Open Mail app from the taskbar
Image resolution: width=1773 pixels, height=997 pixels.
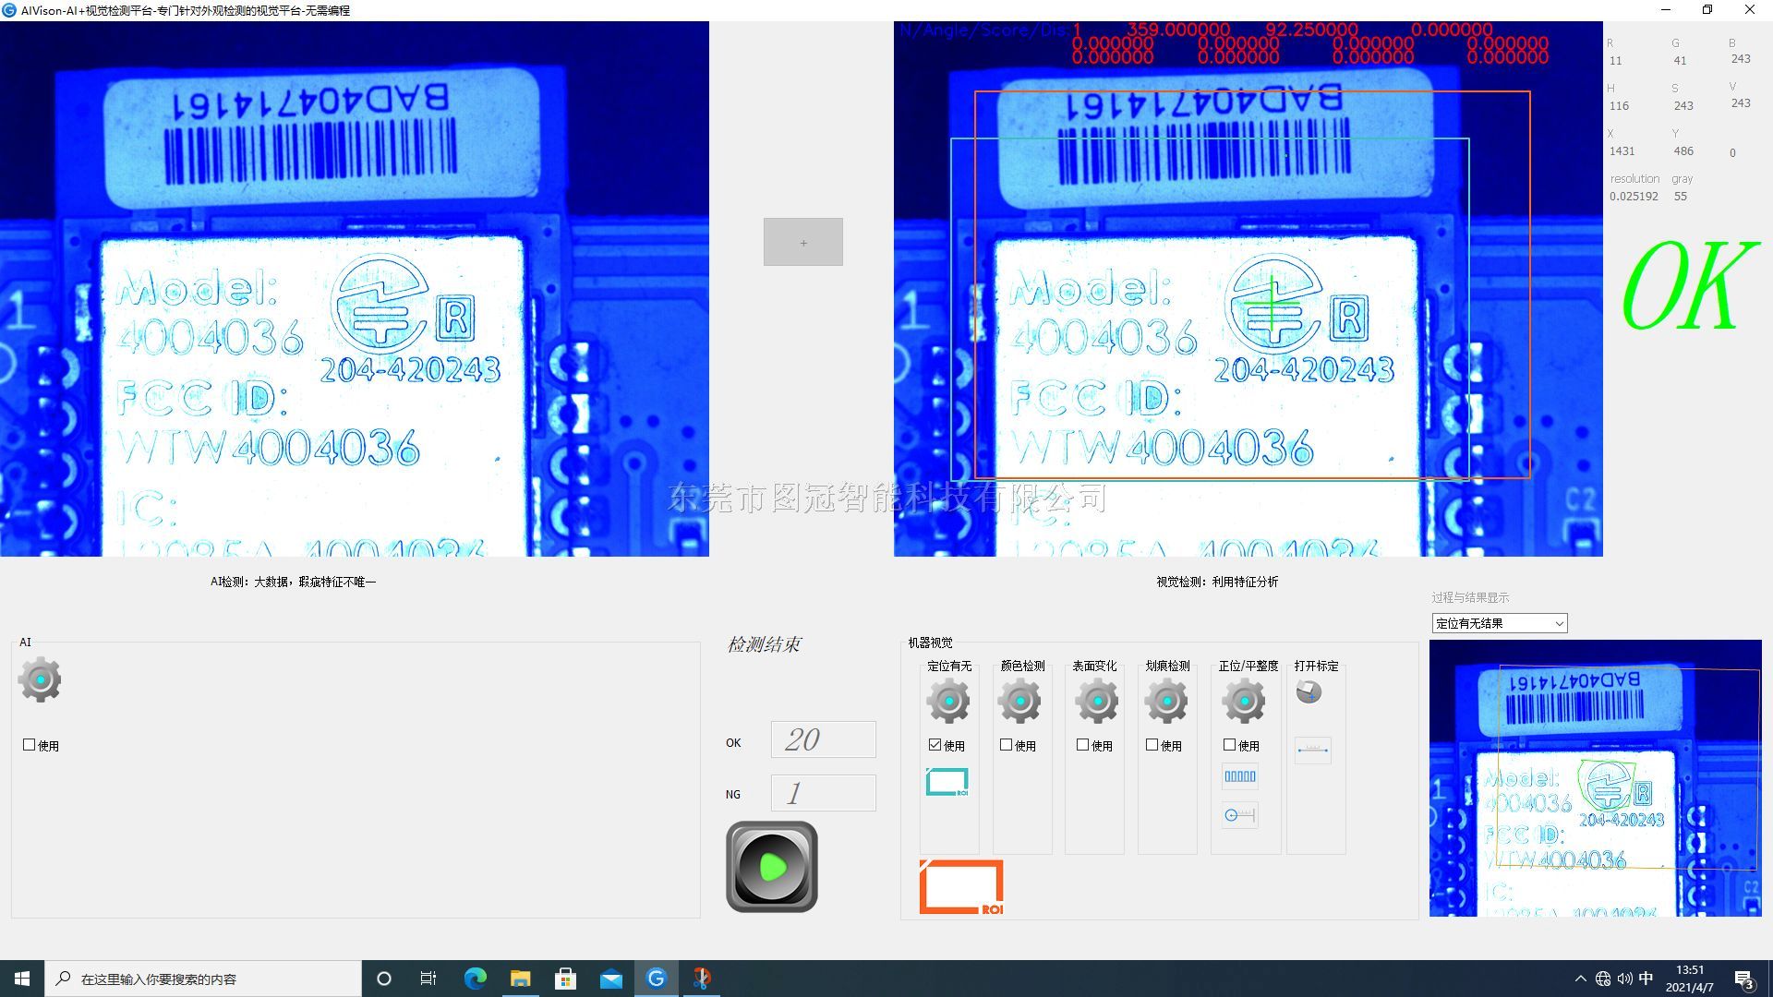coord(610,979)
